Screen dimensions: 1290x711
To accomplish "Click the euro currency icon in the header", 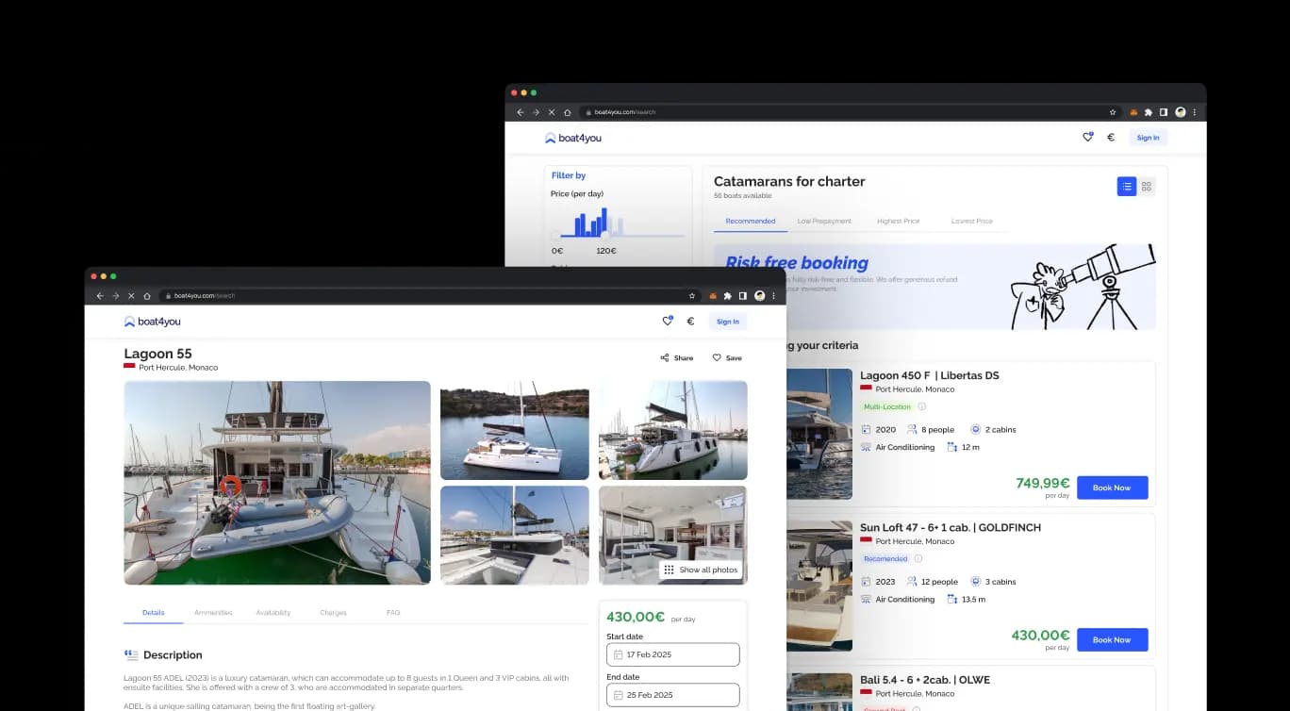I will tap(689, 321).
